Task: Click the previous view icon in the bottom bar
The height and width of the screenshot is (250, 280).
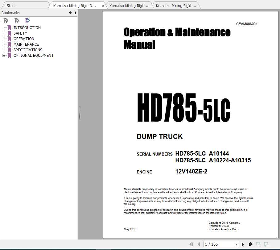Action: click(x=259, y=244)
